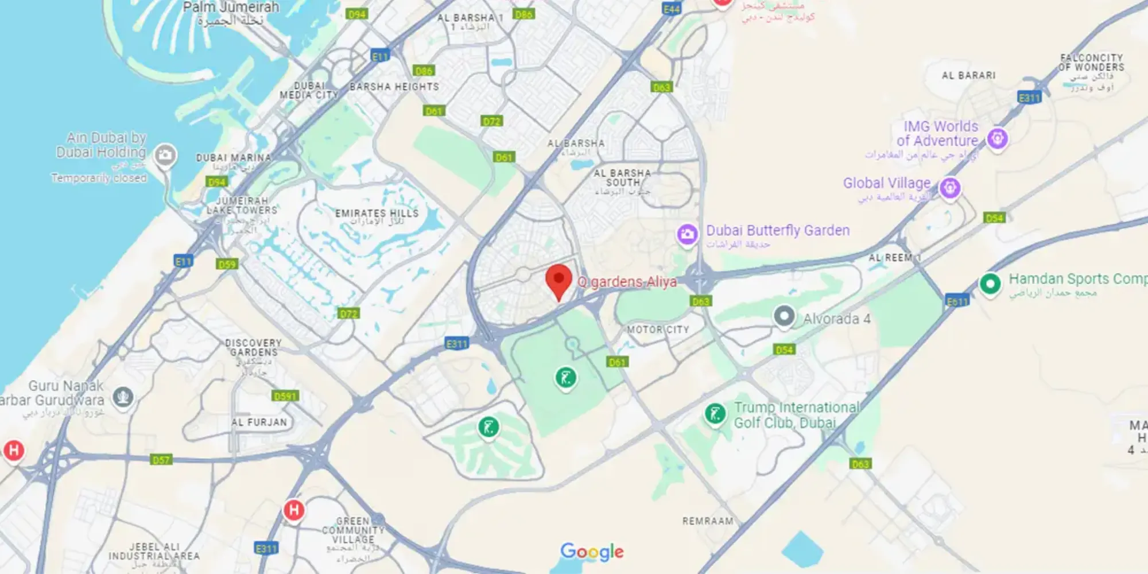This screenshot has width=1148, height=574.
Task: Open the Hamdan Sports Complex green marker
Action: tap(990, 284)
